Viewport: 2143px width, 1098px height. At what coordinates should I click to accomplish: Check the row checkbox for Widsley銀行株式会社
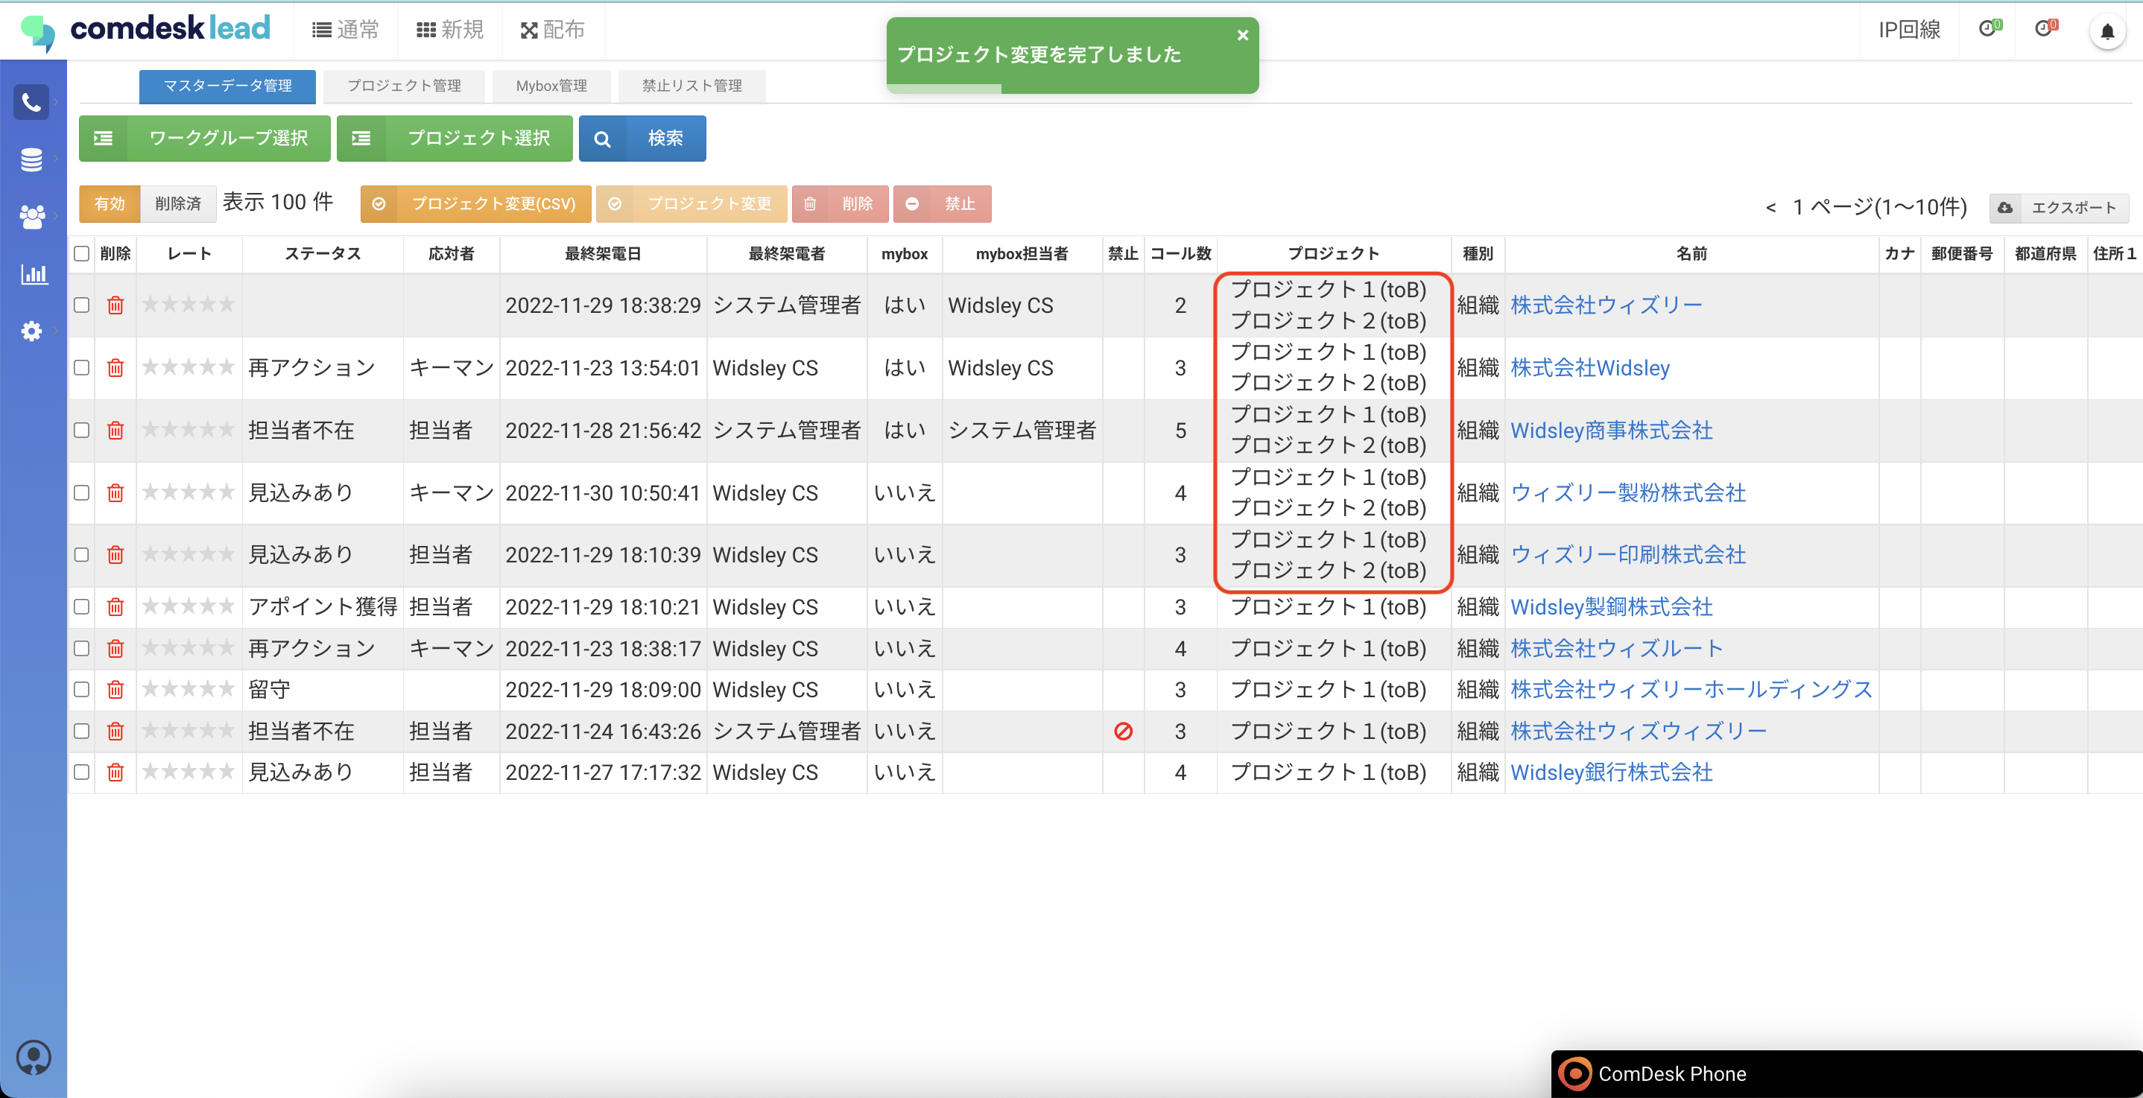[x=81, y=772]
